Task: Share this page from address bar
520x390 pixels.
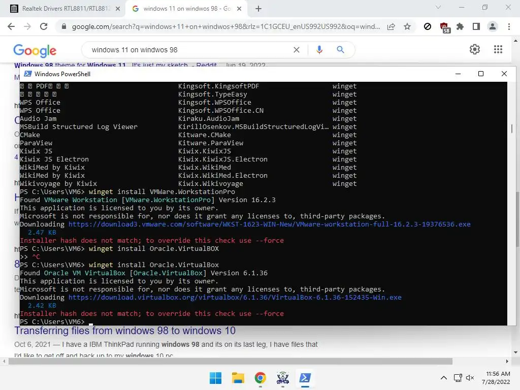Action: [391, 26]
